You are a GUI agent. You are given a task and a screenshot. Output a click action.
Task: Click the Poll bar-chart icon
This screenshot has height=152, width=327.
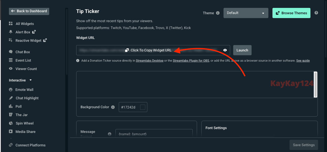coord(11,106)
